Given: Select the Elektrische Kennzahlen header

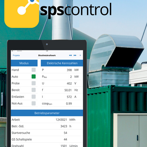Looking at the screenshot, I should (x=62, y=63).
